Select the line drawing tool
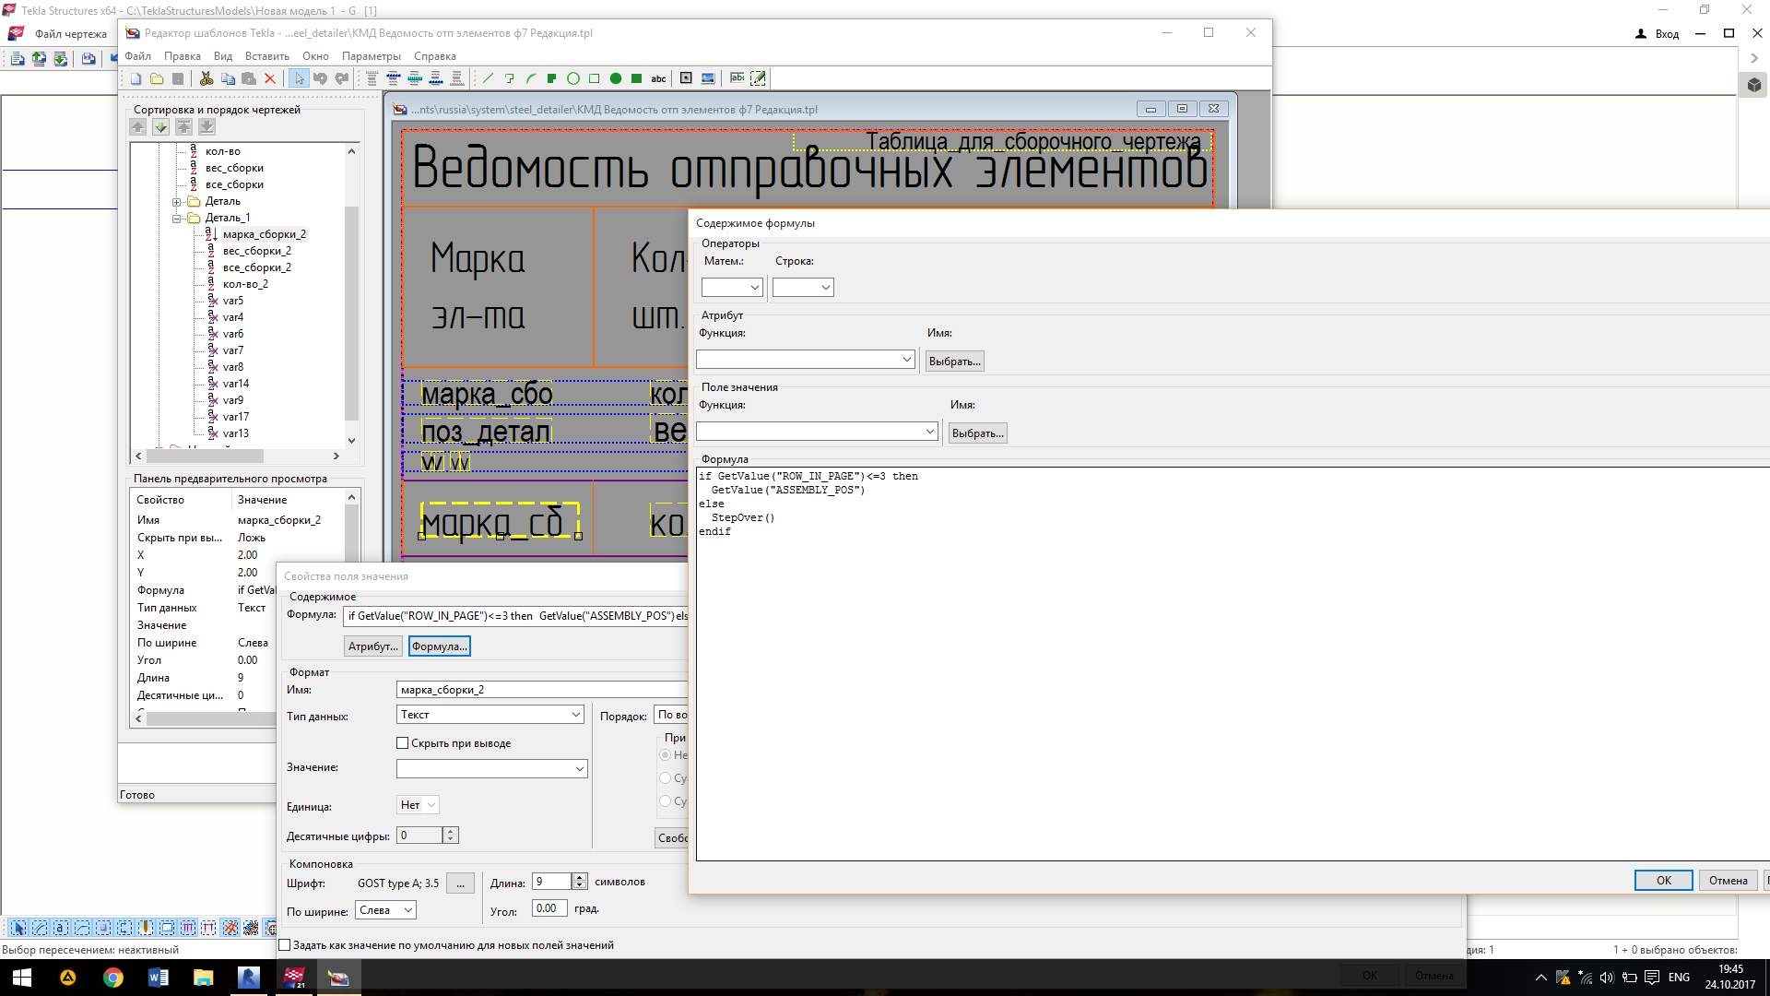The width and height of the screenshot is (1770, 996). (x=489, y=78)
